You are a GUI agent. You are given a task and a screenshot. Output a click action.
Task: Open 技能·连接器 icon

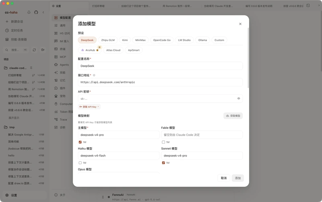[7, 39]
